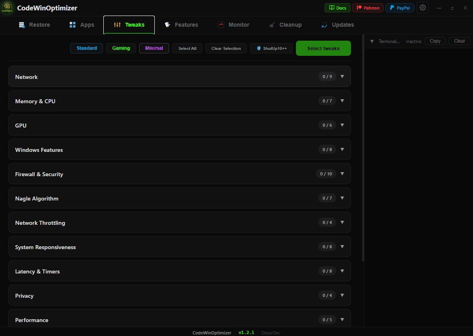The height and width of the screenshot is (336, 473).
Task: Click the Patreon logo icon
Action: pos(359,8)
